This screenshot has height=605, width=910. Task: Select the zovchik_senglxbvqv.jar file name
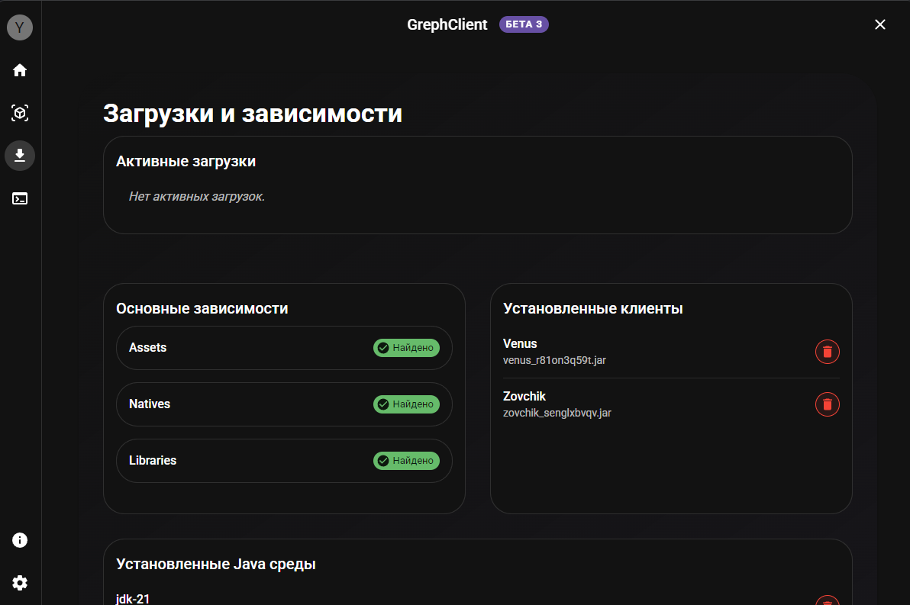pyautogui.click(x=557, y=413)
